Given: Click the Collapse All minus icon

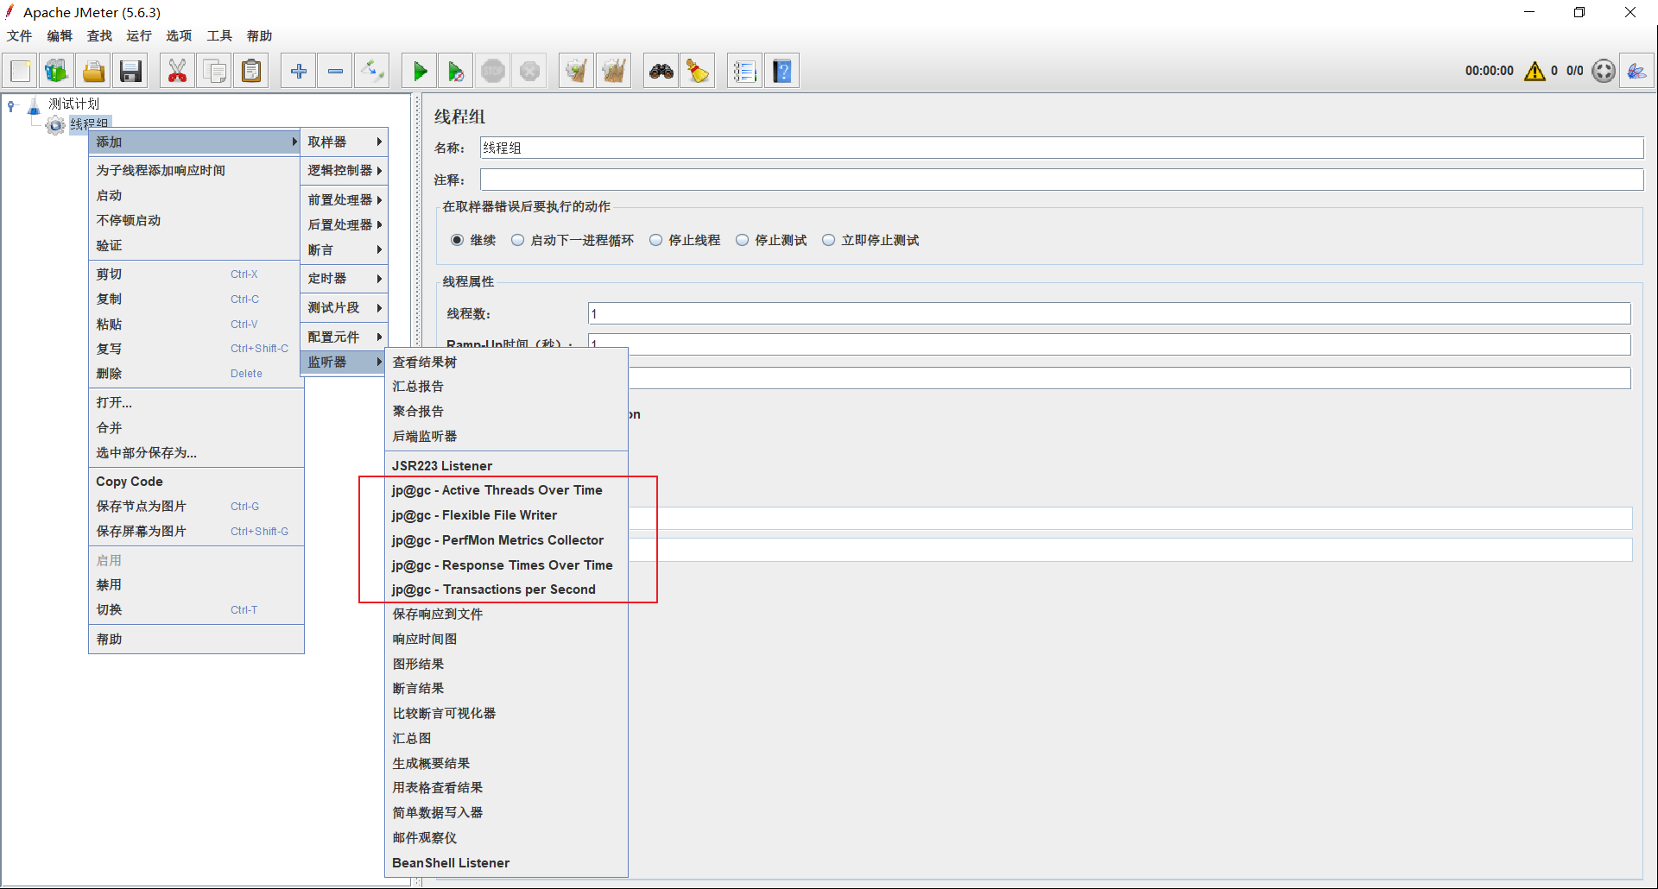Looking at the screenshot, I should pos(335,71).
